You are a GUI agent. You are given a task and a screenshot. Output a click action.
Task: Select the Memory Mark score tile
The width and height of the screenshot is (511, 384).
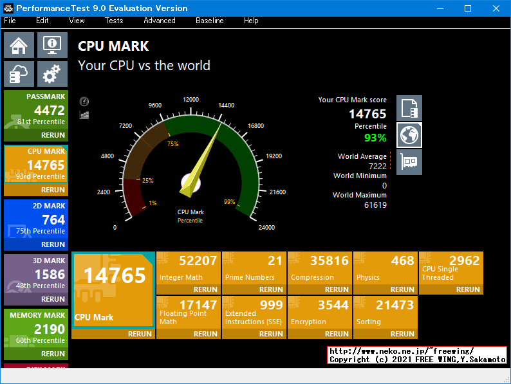point(35,328)
